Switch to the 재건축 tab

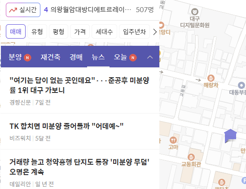pyautogui.click(x=50, y=57)
